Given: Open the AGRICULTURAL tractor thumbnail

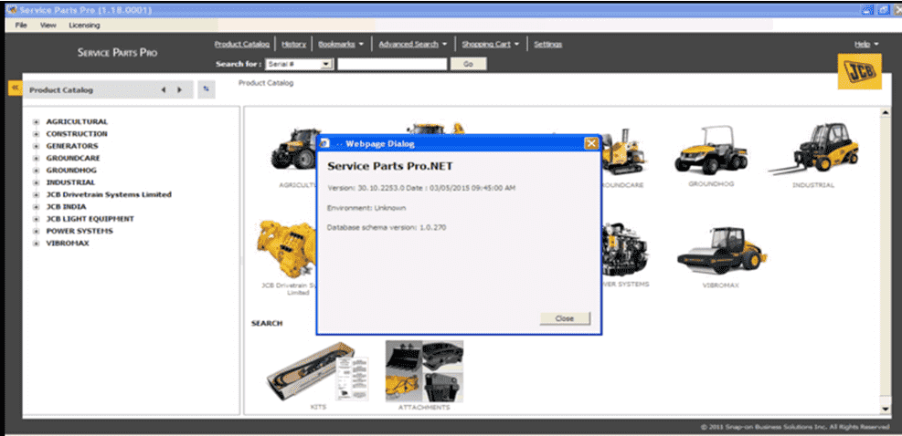Looking at the screenshot, I should click(x=294, y=150).
